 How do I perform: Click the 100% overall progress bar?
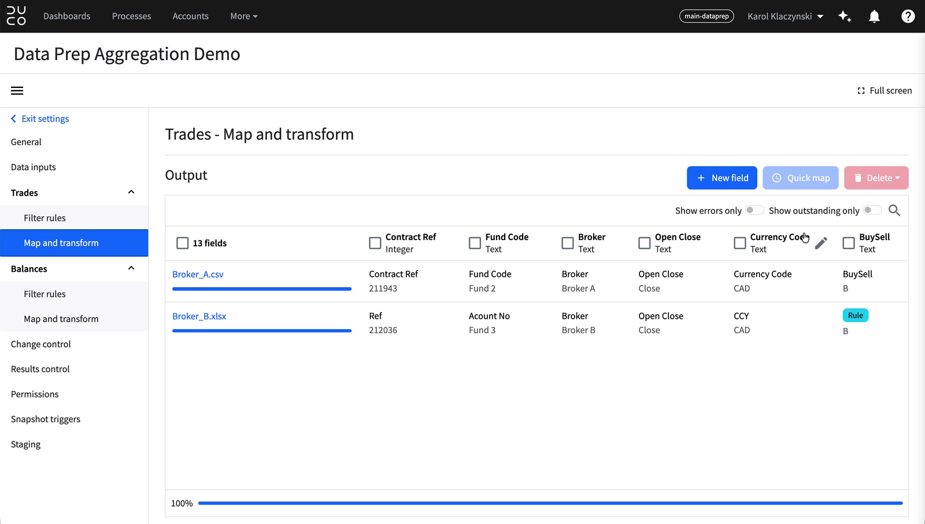pos(550,503)
